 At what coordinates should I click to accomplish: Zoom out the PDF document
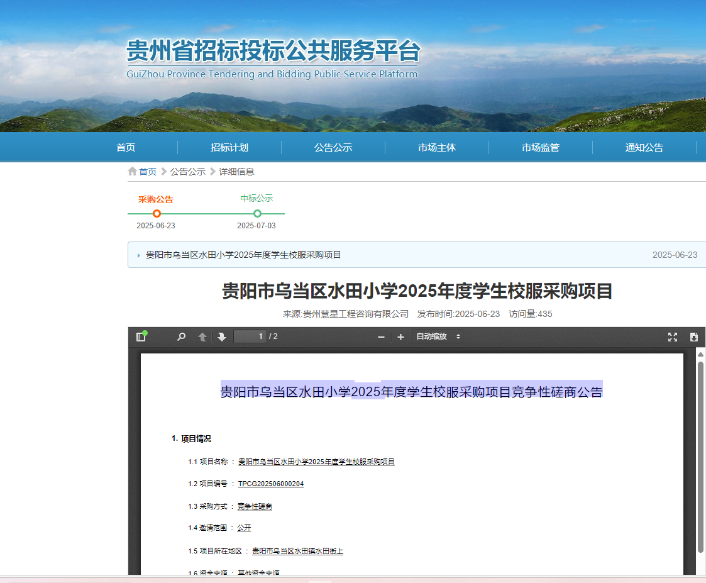381,337
